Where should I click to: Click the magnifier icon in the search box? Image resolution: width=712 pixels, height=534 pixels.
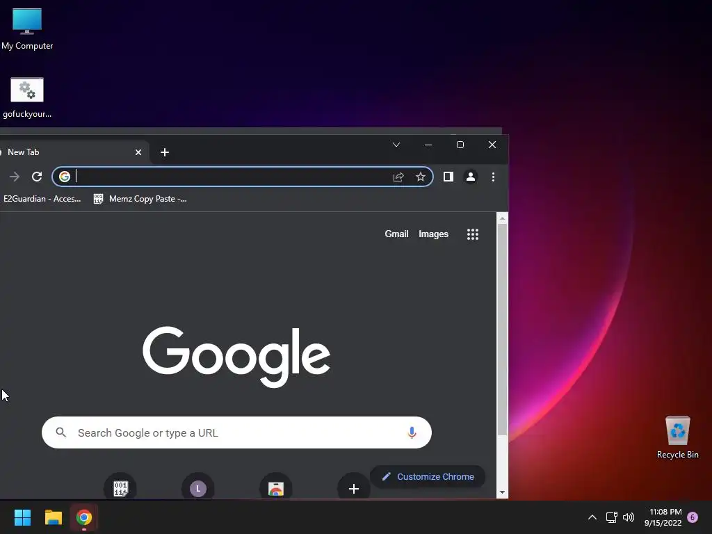[61, 432]
